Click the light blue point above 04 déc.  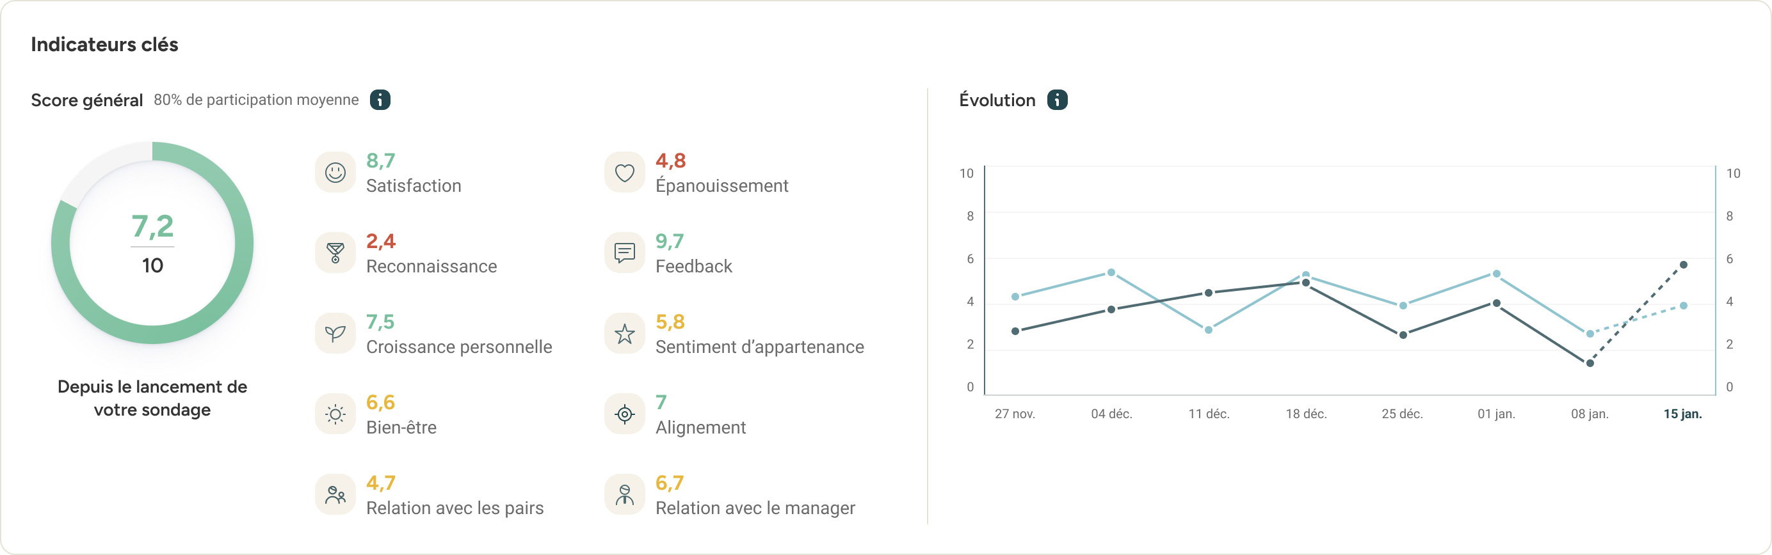[1111, 272]
